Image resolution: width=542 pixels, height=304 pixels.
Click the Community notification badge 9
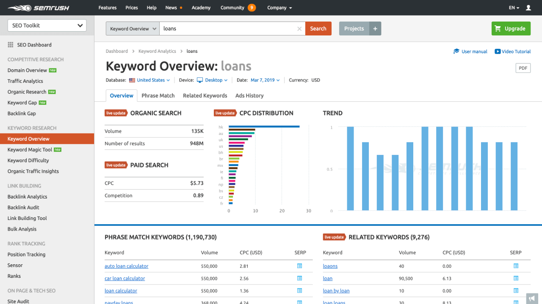tap(252, 8)
